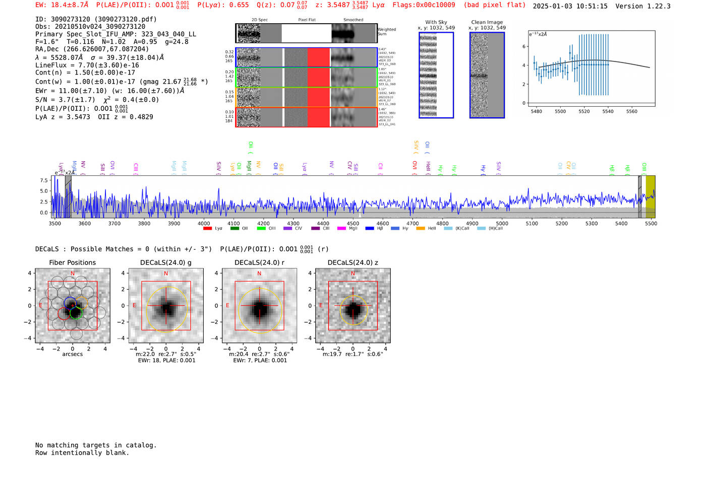Select the red-bordered fiber 2D spec row
The height and width of the screenshot is (480, 706).
tap(306, 117)
